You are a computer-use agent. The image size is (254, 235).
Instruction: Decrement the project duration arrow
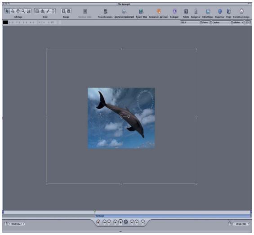point(234,224)
